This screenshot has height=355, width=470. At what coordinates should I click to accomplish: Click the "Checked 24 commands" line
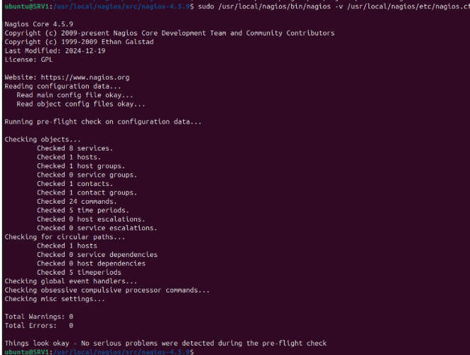point(77,202)
